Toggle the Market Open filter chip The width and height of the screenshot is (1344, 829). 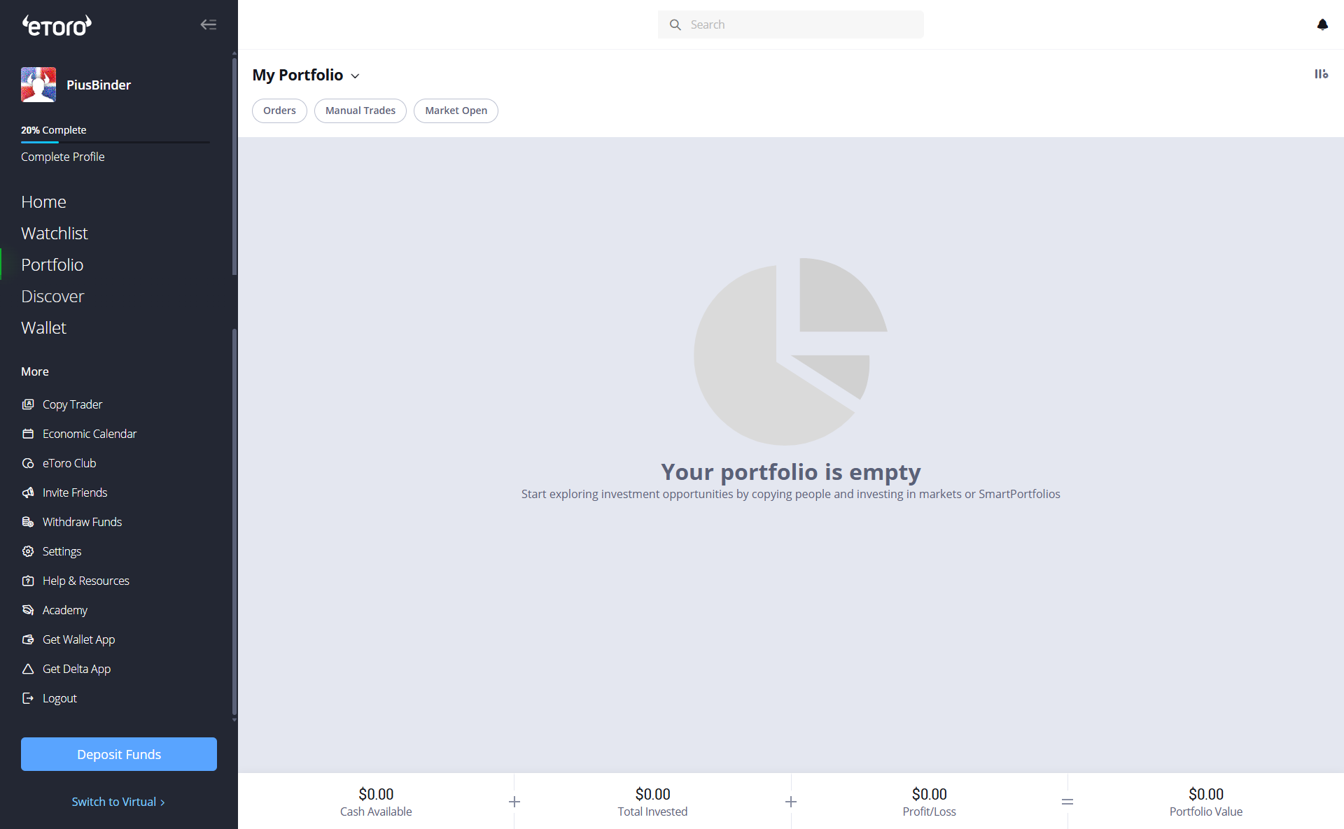[456, 111]
